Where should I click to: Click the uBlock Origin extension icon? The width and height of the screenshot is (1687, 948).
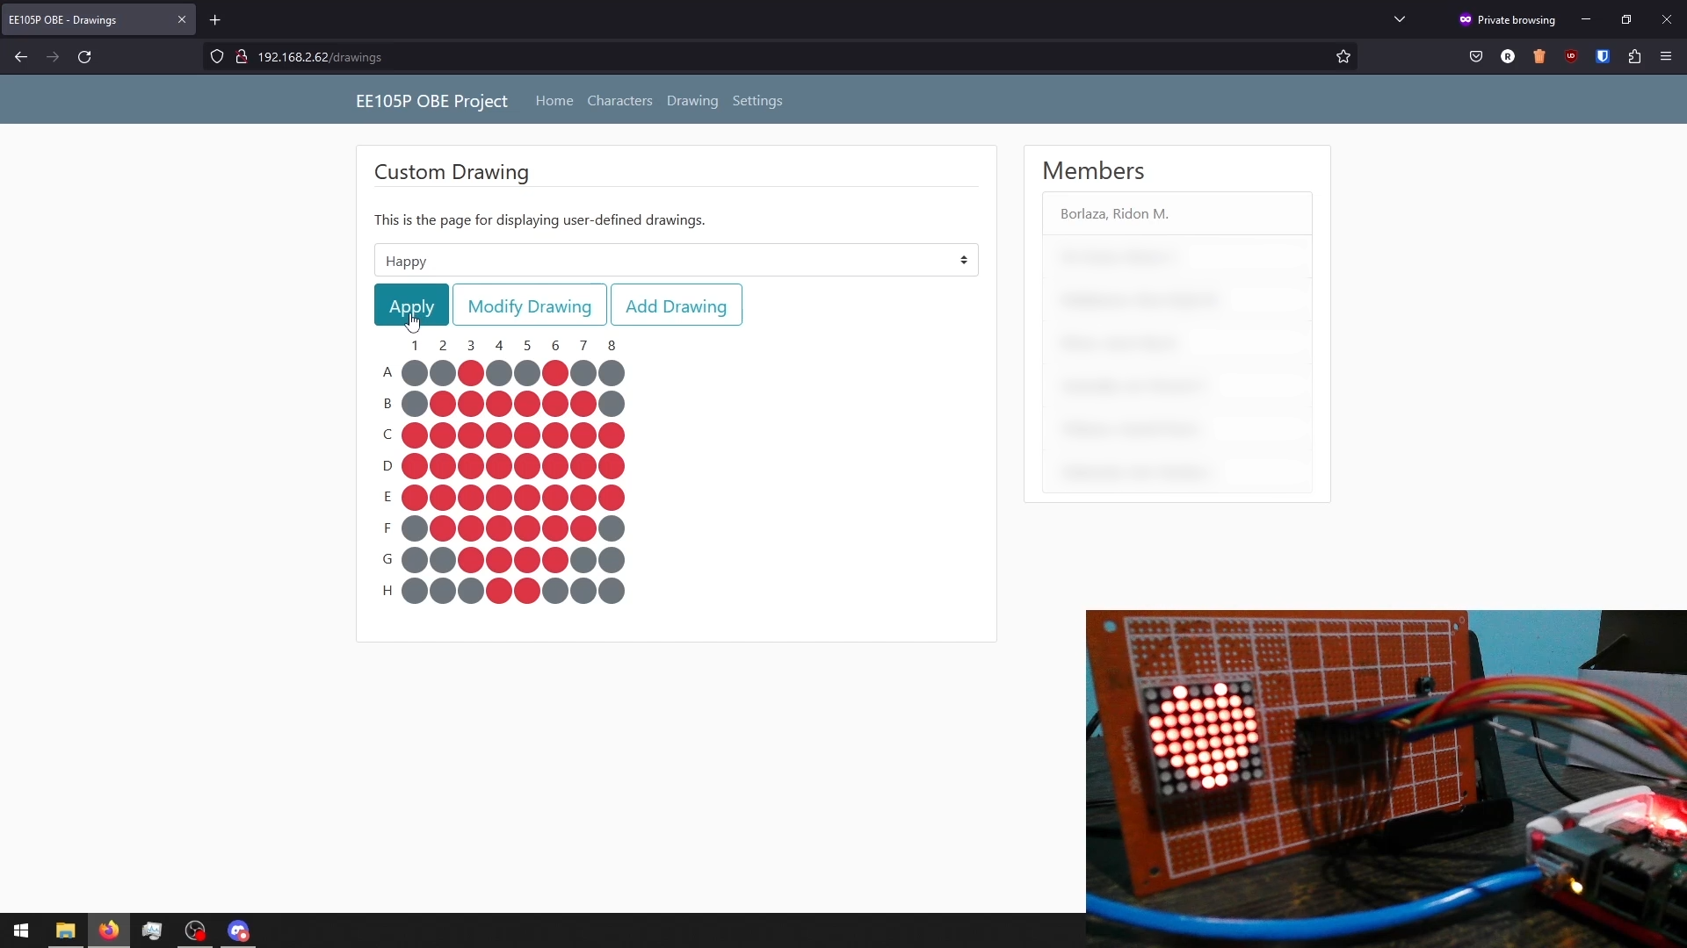(1571, 57)
